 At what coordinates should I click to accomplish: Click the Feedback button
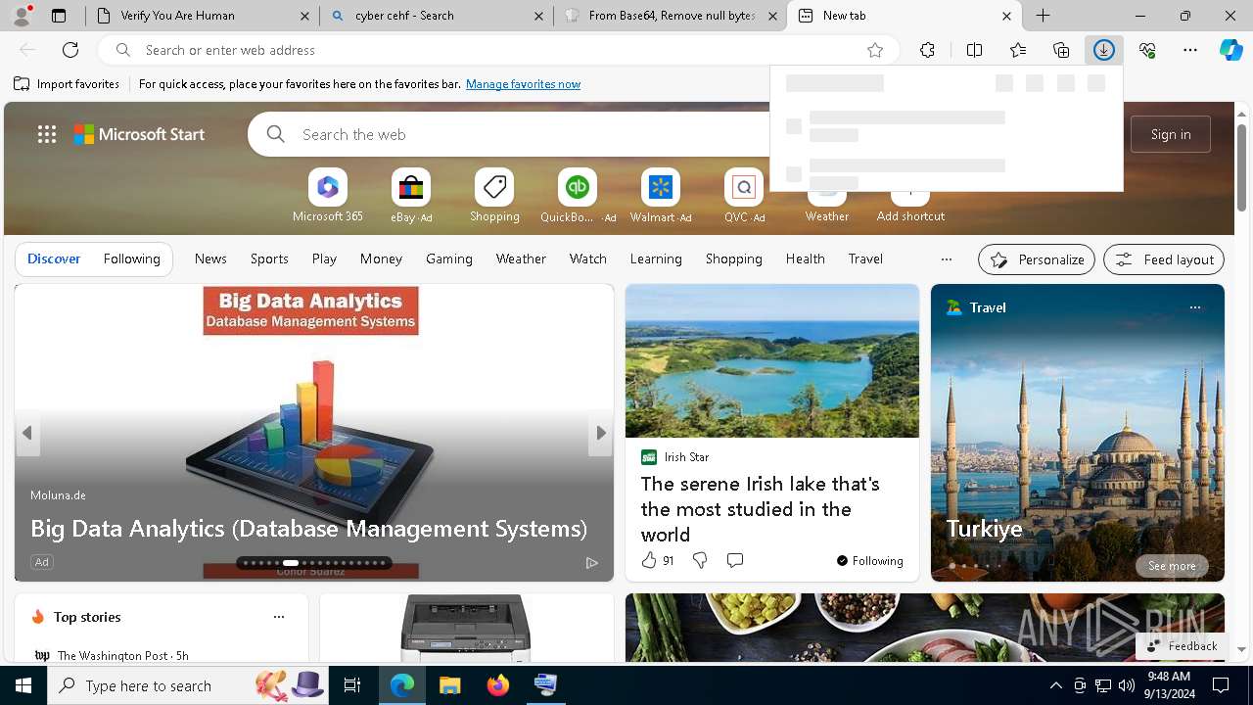coord(1182,646)
